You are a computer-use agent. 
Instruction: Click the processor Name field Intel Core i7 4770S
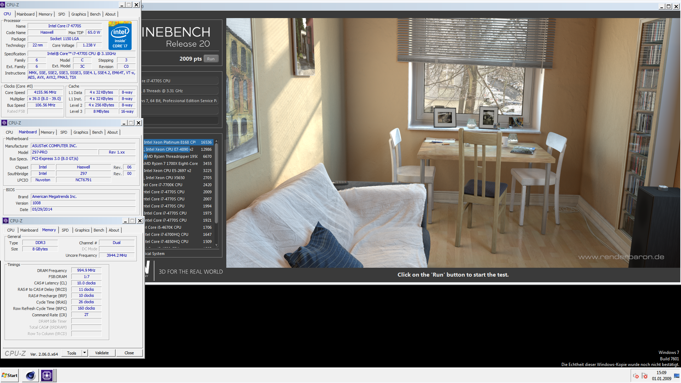click(65, 26)
